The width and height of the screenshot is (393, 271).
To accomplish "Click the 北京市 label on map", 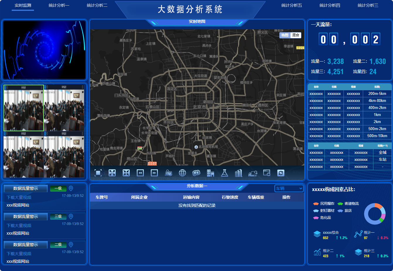I will point(199,107).
